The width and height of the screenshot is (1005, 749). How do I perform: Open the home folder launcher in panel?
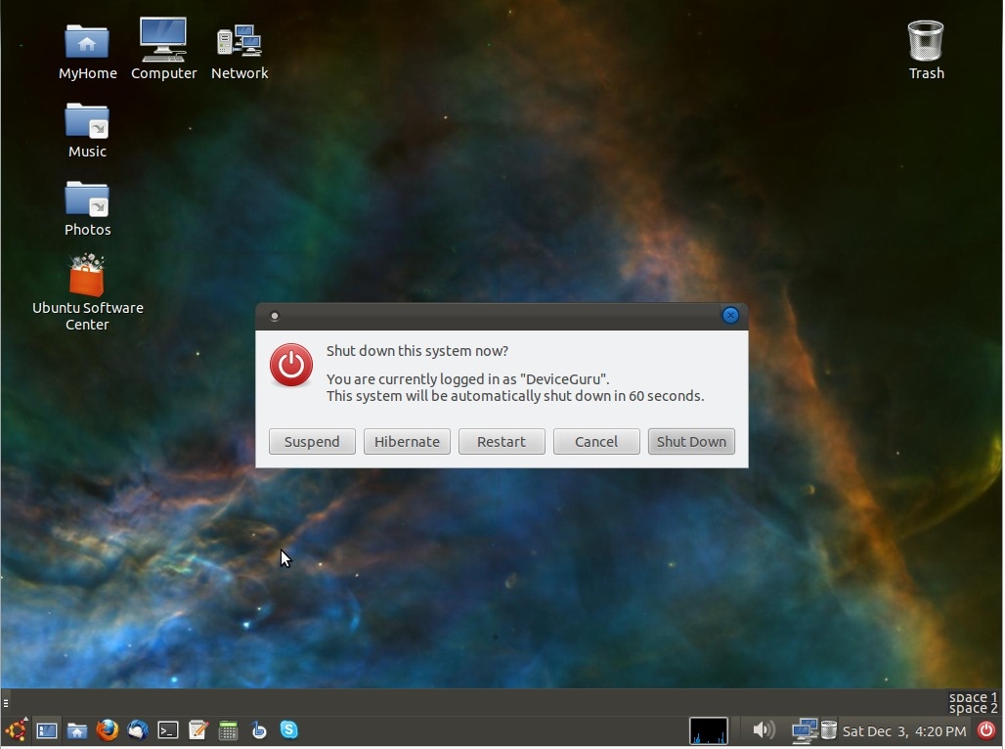[77, 730]
